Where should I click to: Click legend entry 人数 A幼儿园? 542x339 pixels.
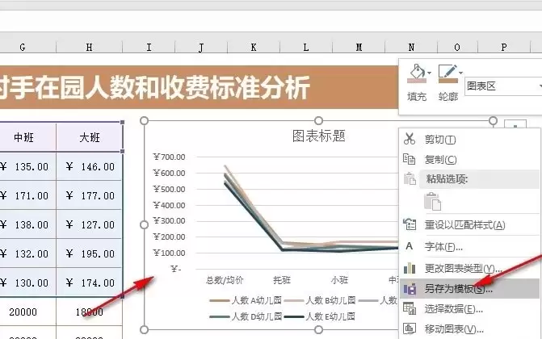point(246,300)
